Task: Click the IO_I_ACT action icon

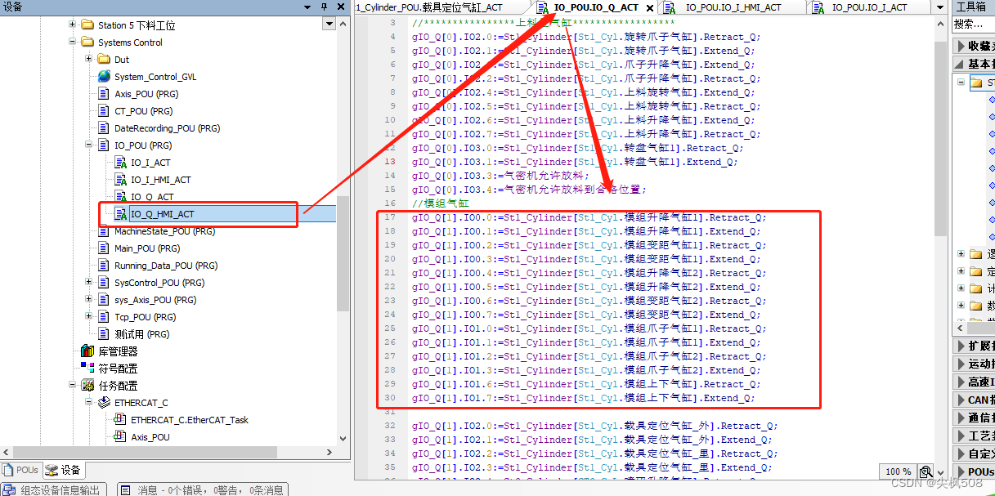Action: [x=120, y=162]
